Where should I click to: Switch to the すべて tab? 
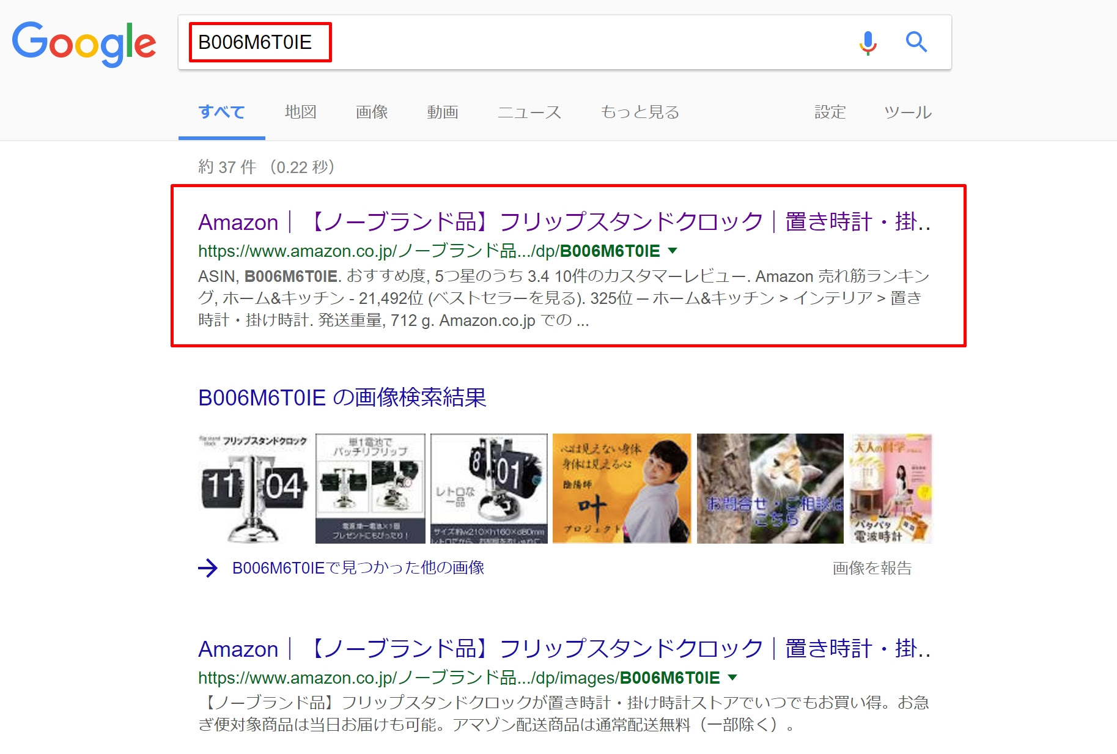(221, 112)
